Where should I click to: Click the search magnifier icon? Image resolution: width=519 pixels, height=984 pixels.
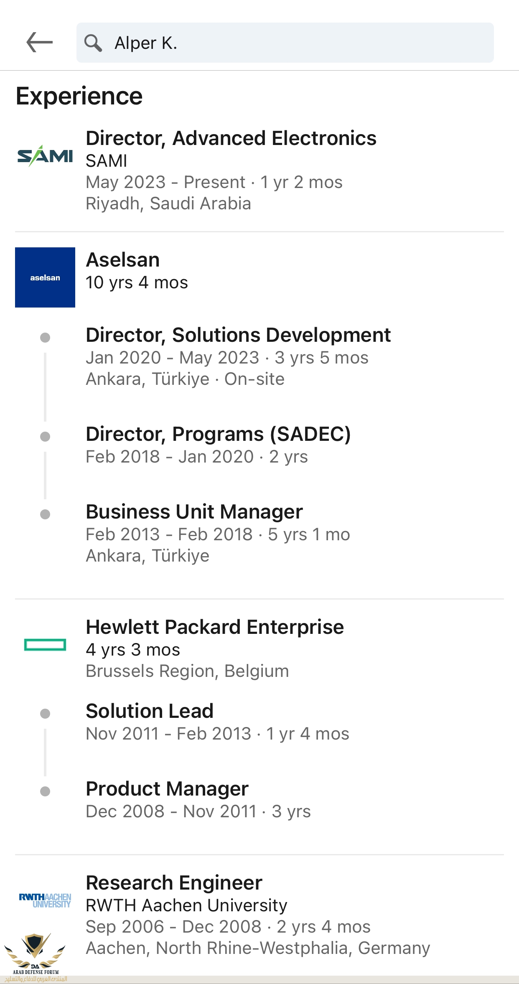(93, 43)
